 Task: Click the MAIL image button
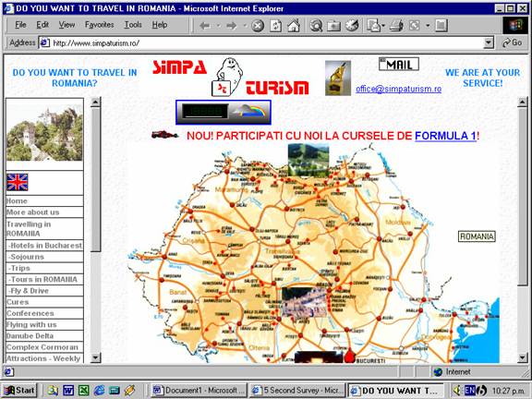[399, 64]
